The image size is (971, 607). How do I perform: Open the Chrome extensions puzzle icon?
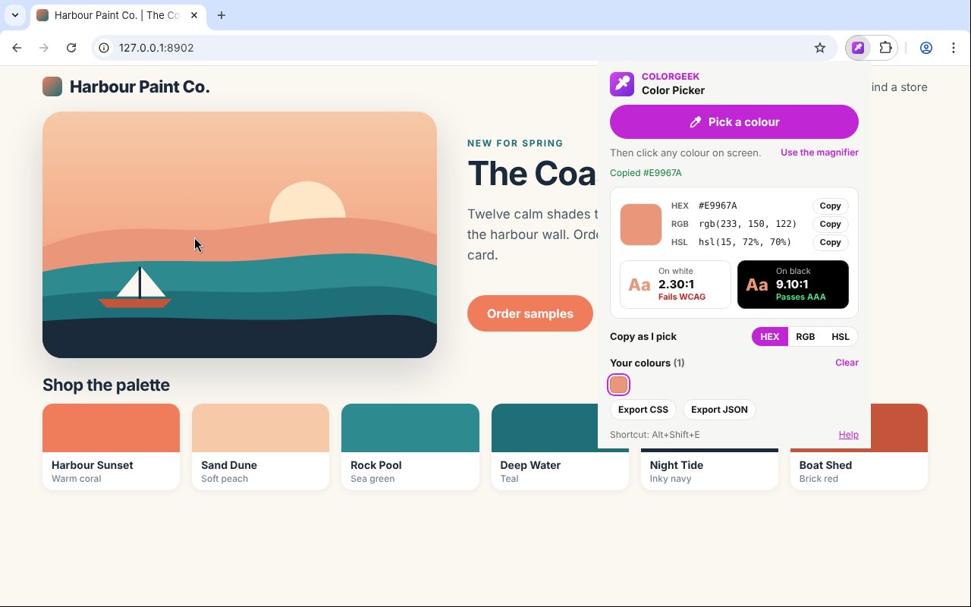(x=885, y=48)
